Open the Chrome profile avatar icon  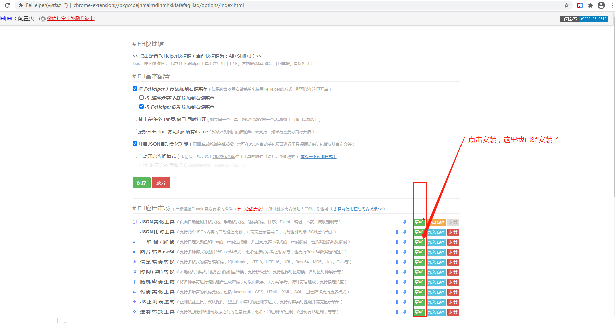(601, 5)
